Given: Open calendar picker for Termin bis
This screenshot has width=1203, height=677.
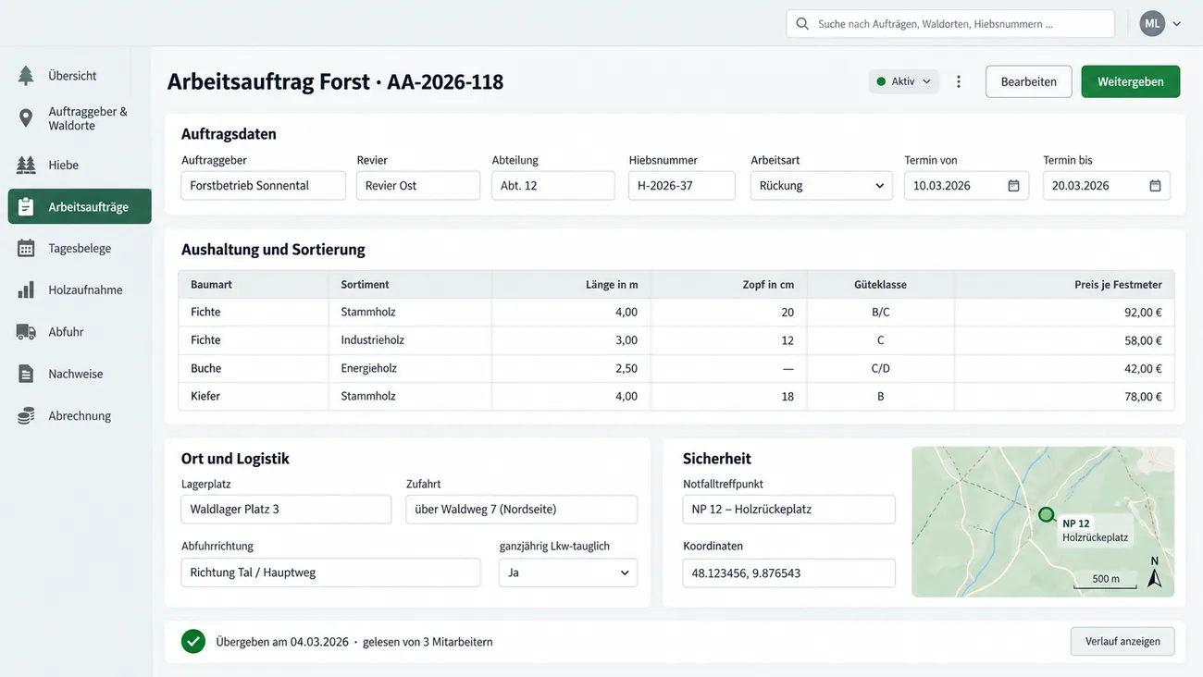Looking at the screenshot, I should pyautogui.click(x=1155, y=186).
